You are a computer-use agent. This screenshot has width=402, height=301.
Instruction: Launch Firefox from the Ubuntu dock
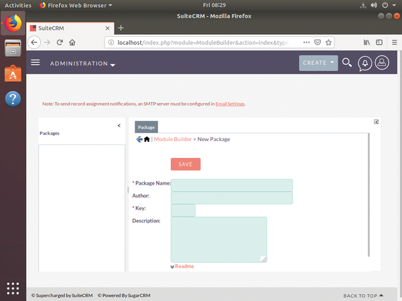pos(13,23)
